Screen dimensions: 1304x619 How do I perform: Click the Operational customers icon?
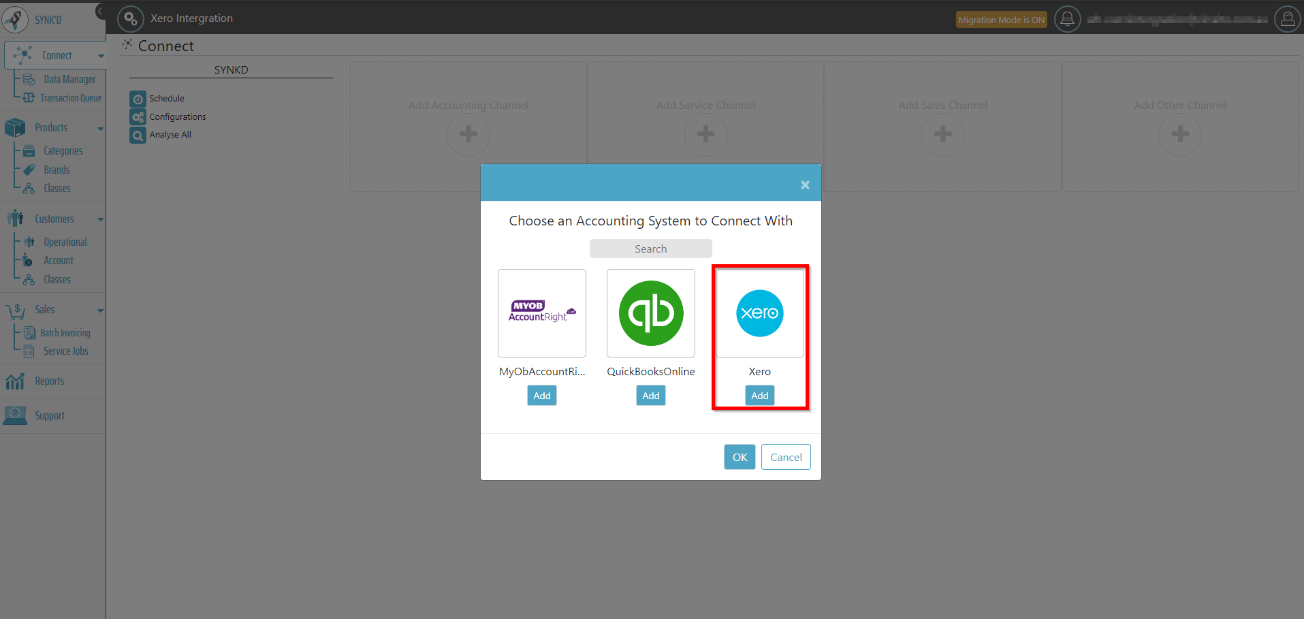[29, 242]
